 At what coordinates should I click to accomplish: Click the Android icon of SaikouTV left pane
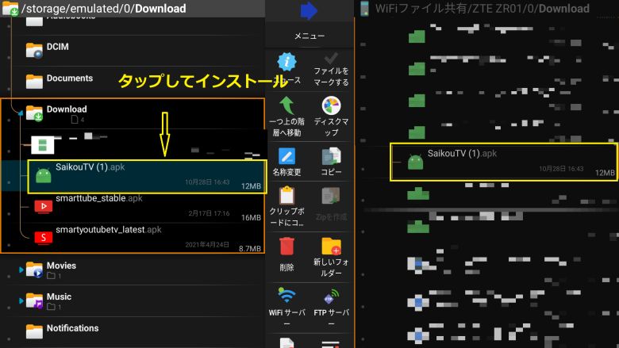tap(44, 175)
